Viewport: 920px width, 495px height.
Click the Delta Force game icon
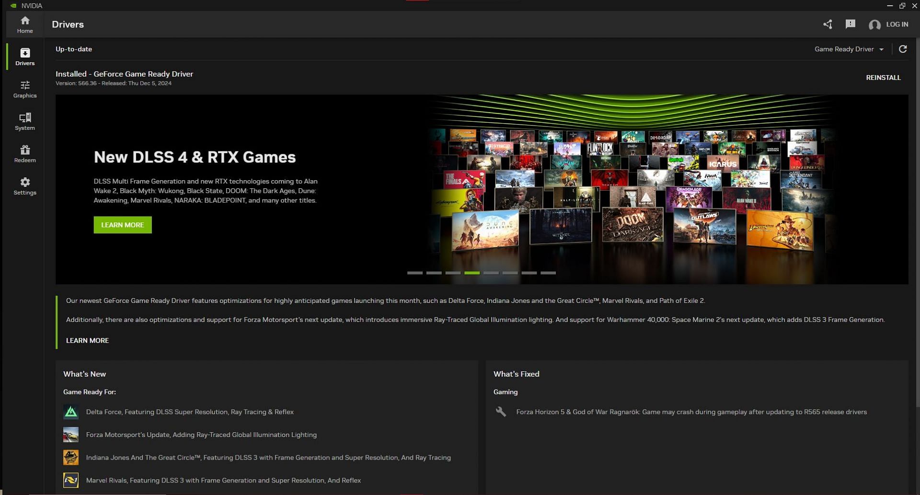71,412
